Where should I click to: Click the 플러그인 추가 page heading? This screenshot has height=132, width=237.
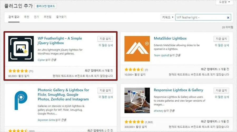click(x=18, y=6)
